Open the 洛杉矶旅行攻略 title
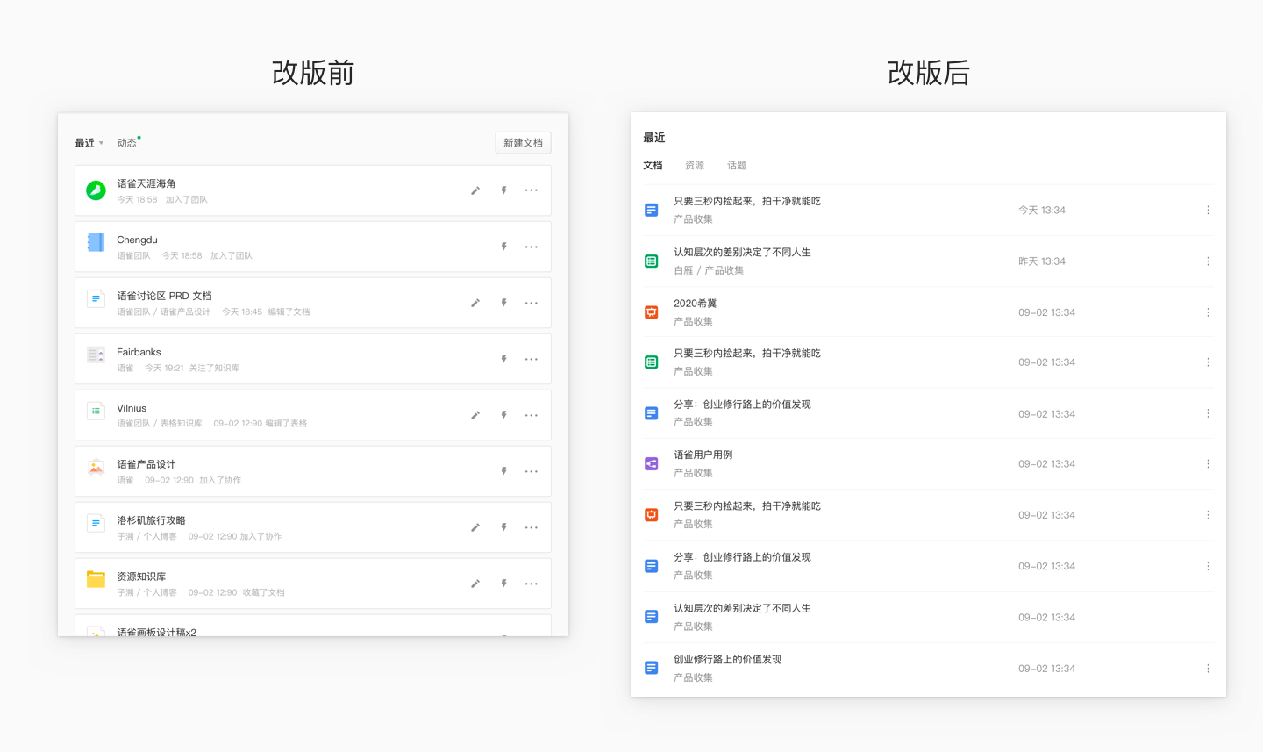1263x752 pixels. [151, 520]
